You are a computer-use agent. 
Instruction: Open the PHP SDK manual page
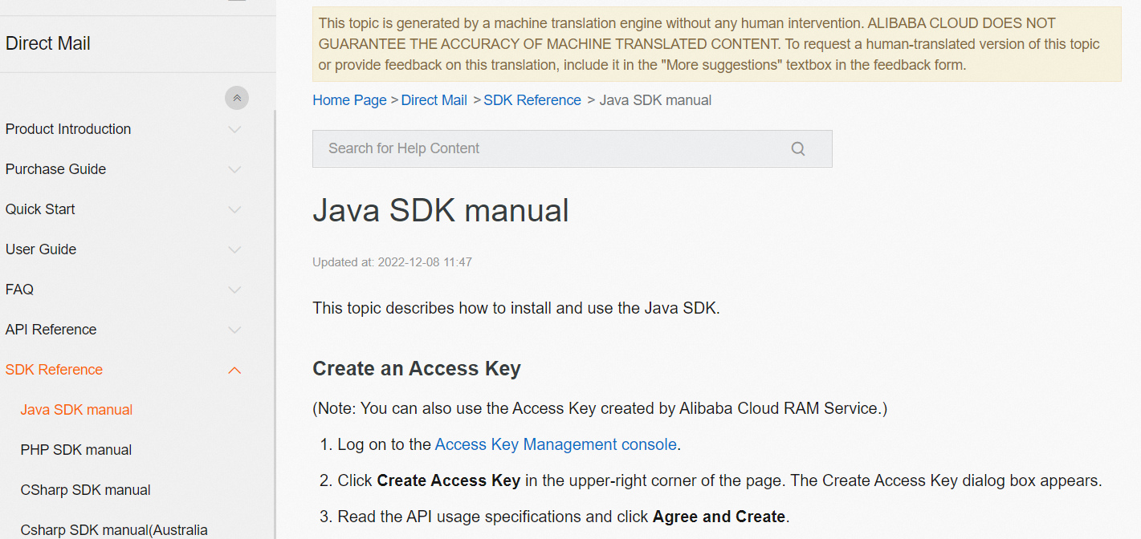pos(76,450)
